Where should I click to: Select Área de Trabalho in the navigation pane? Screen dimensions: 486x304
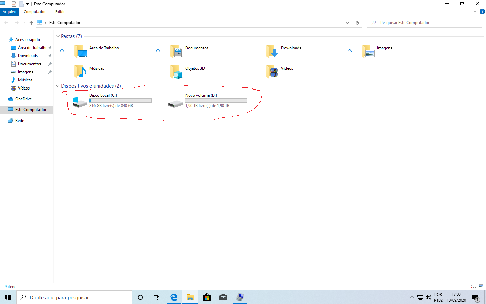pos(32,48)
